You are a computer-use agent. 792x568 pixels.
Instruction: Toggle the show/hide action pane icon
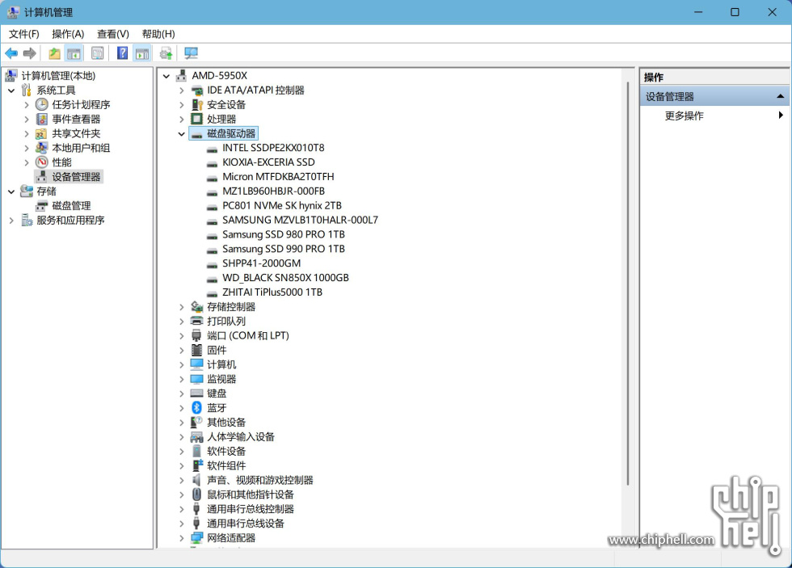pos(142,53)
